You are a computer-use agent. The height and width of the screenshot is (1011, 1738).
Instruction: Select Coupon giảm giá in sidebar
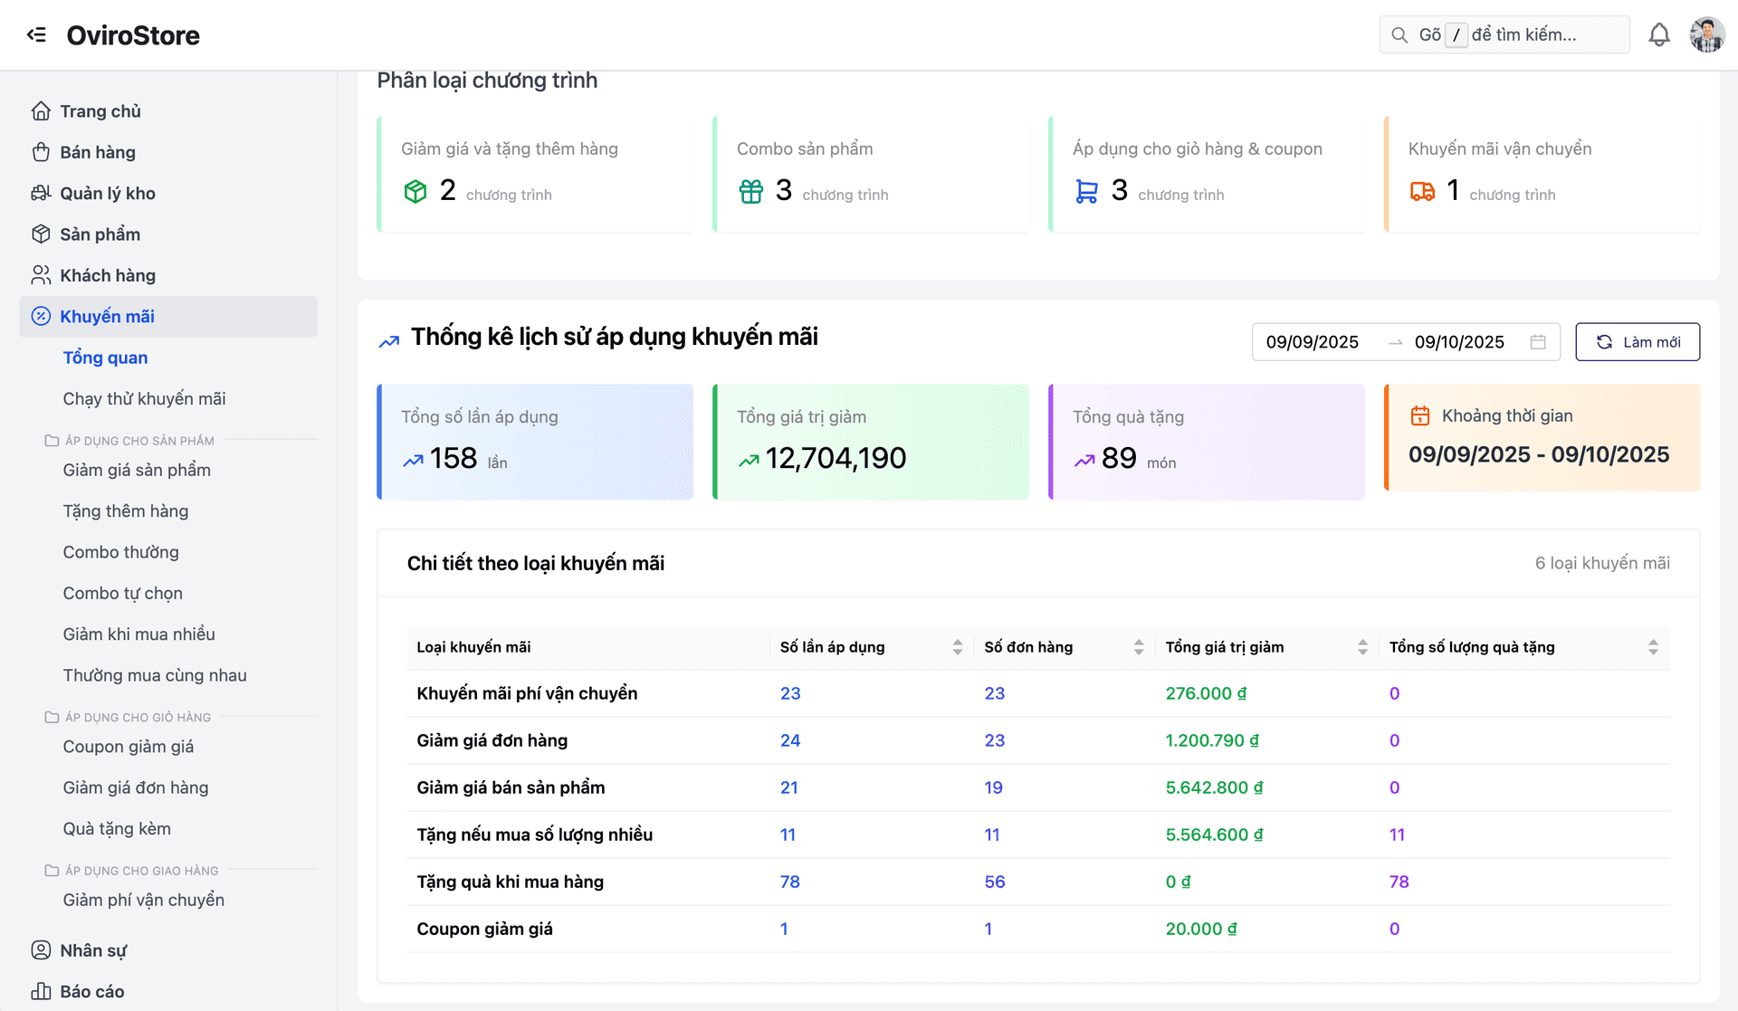tap(129, 746)
